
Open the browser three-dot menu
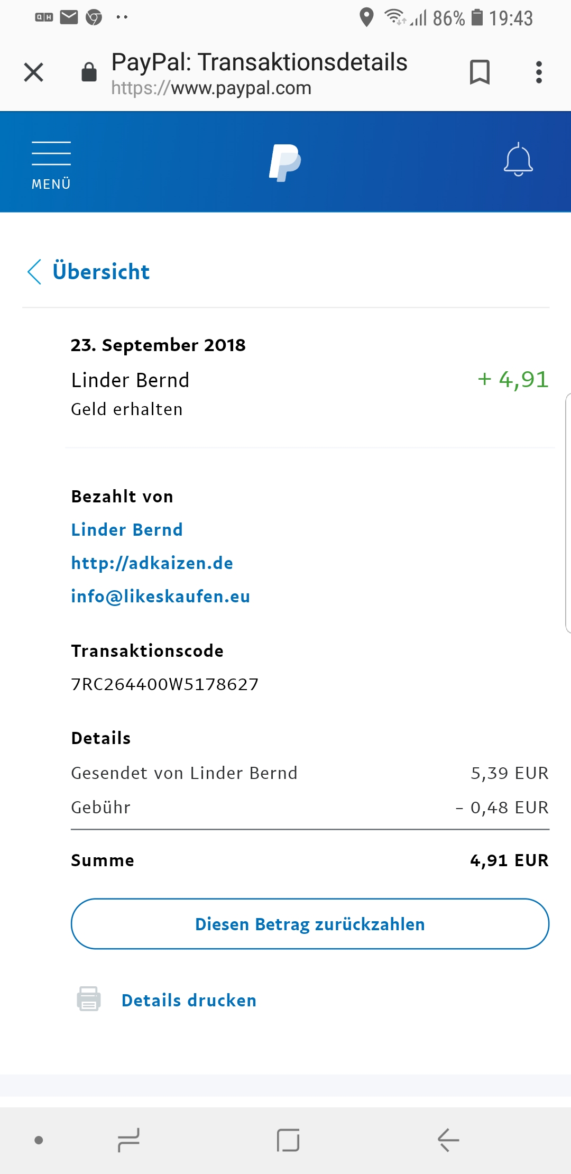pyautogui.click(x=539, y=72)
